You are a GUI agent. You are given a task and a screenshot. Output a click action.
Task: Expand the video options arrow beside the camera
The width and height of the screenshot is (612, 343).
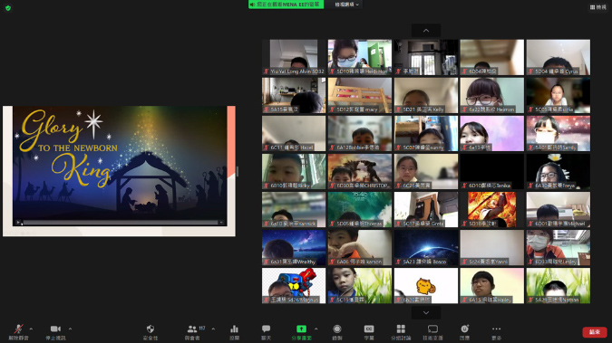pos(70,329)
